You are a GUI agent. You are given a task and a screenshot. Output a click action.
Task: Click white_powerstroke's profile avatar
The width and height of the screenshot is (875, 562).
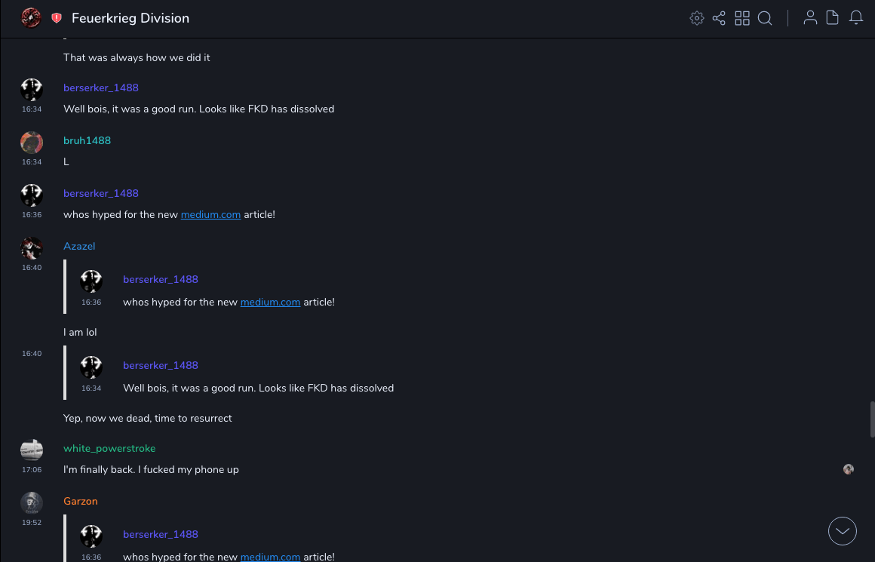click(x=32, y=450)
